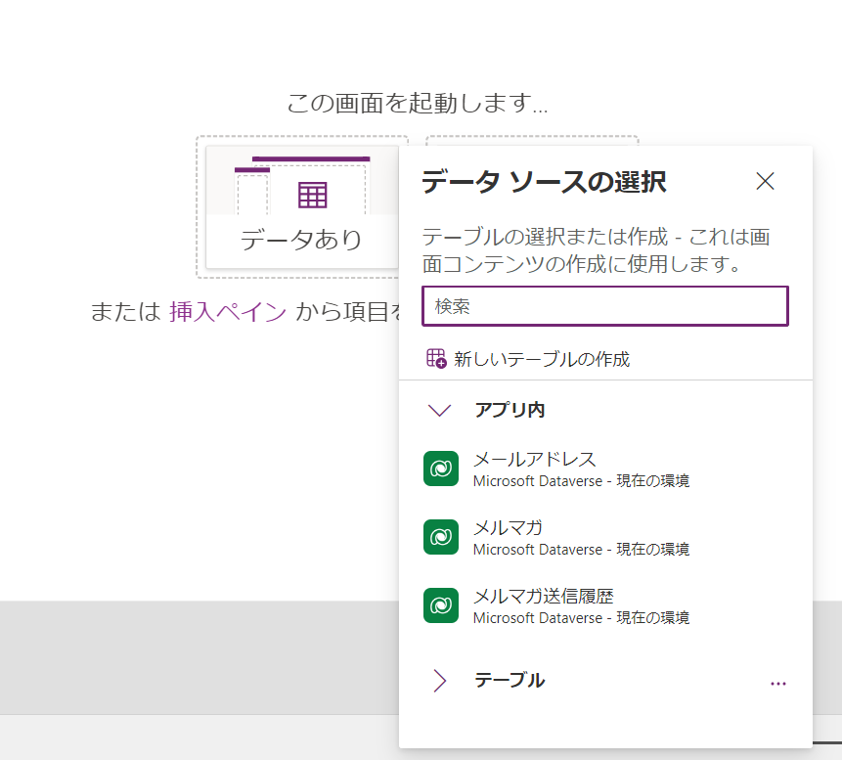Click the close X on データ ソースの選択 panel
The height and width of the screenshot is (760, 842).
(765, 181)
